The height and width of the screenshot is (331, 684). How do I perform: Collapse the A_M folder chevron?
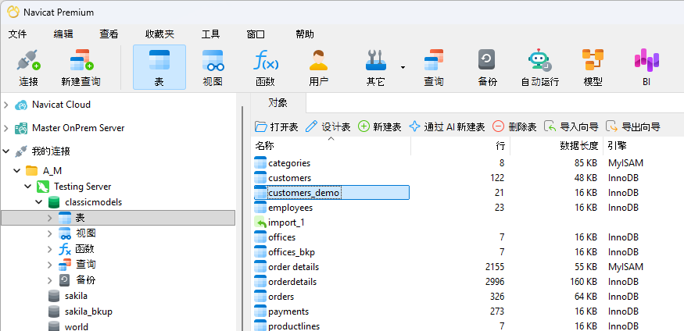[17, 170]
